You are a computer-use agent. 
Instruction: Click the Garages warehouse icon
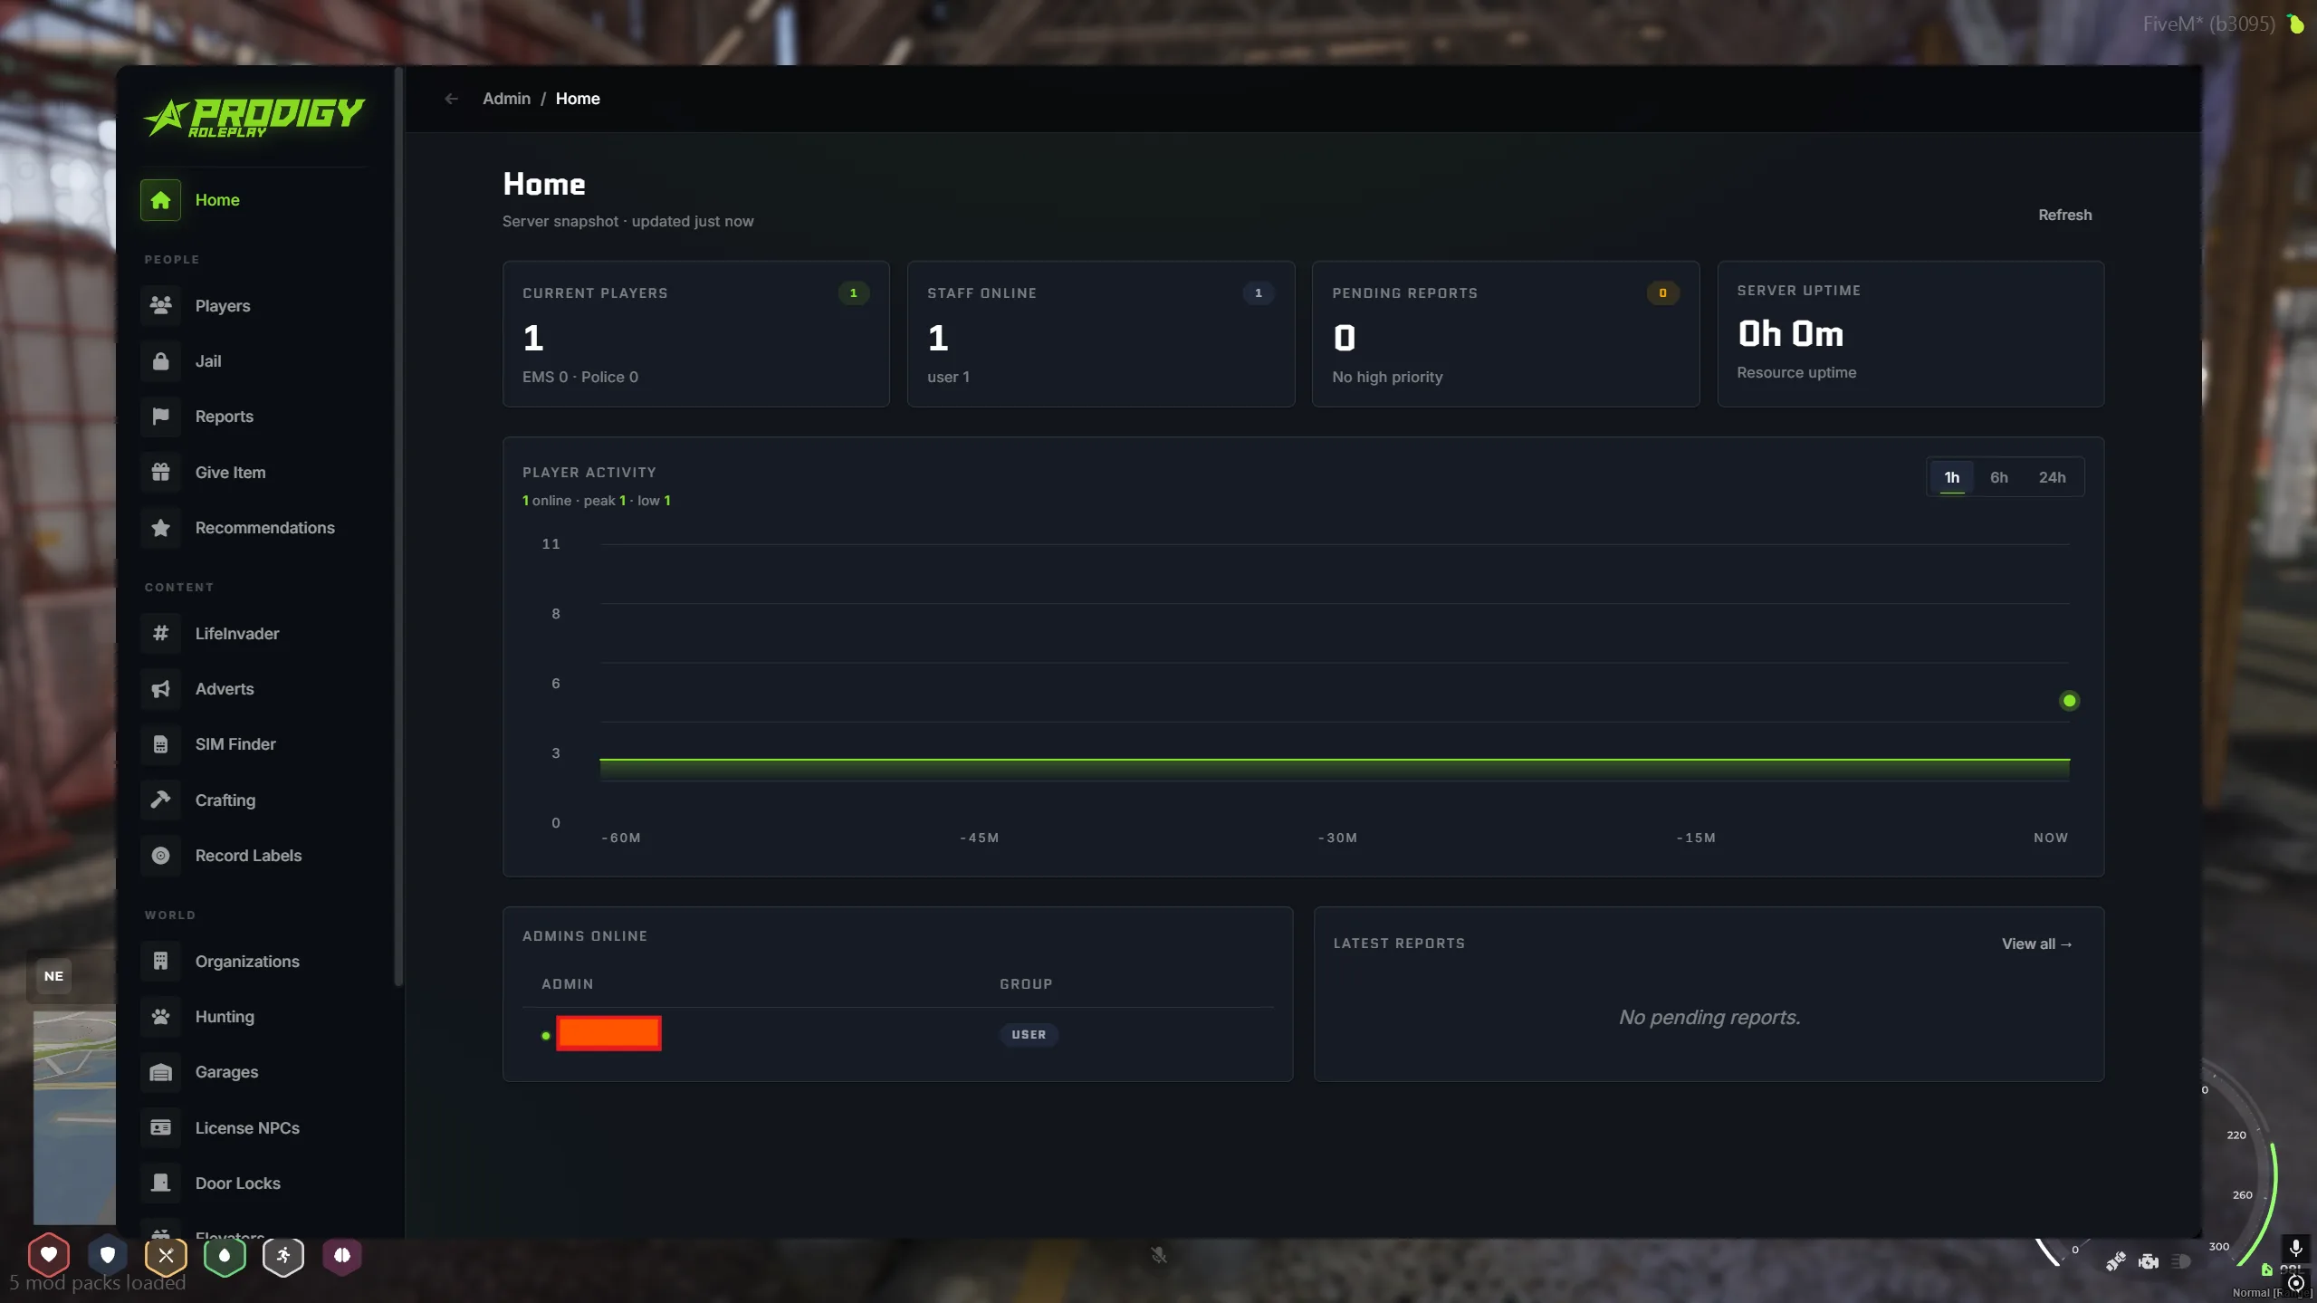click(x=160, y=1072)
